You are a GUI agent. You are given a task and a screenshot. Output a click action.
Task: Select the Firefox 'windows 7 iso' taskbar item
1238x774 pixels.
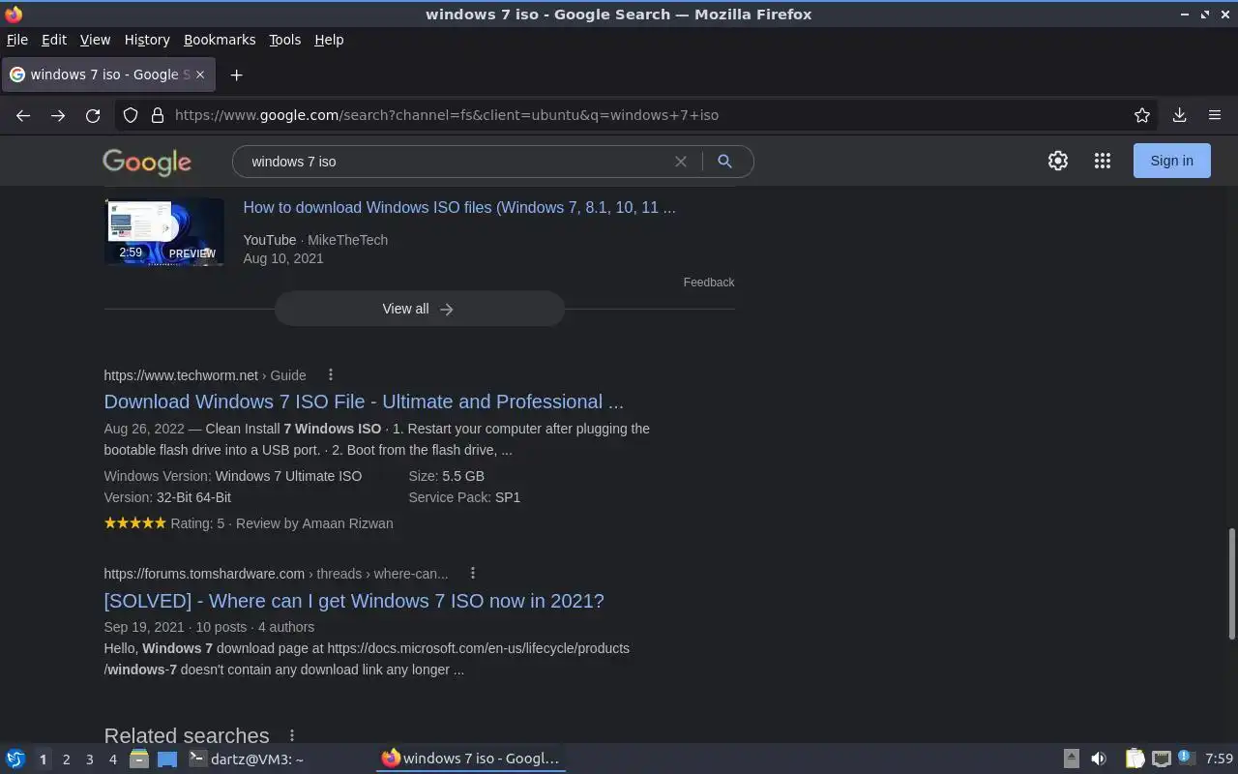click(x=471, y=759)
